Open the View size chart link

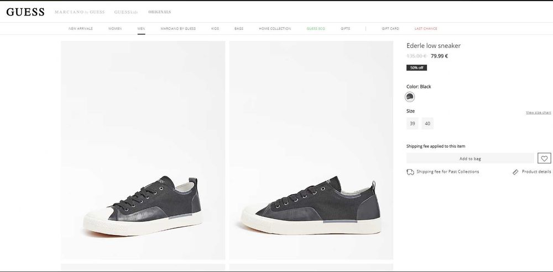[538, 113]
